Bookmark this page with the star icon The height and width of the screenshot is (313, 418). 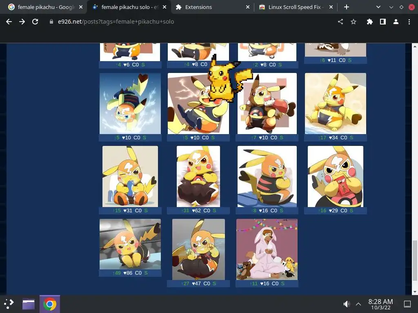(354, 22)
